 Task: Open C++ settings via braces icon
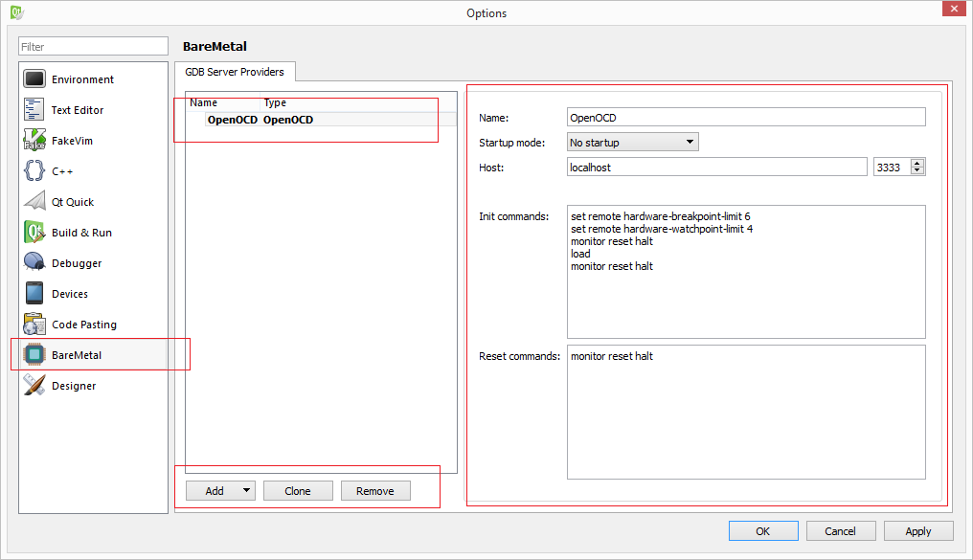[34, 171]
